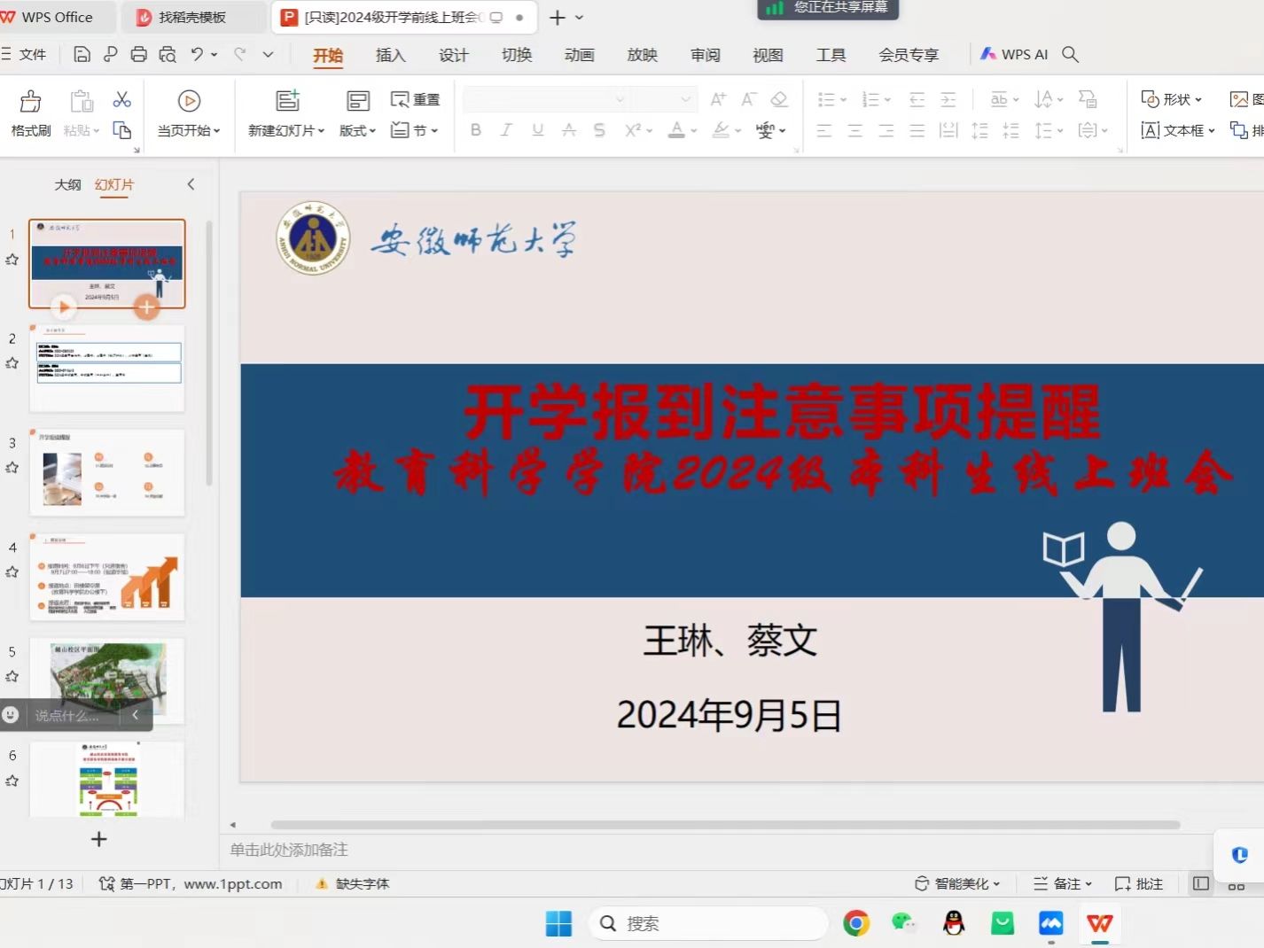This screenshot has height=948, width=1264.
Task: Collapse the slide thumbnail panel
Action: click(x=191, y=184)
